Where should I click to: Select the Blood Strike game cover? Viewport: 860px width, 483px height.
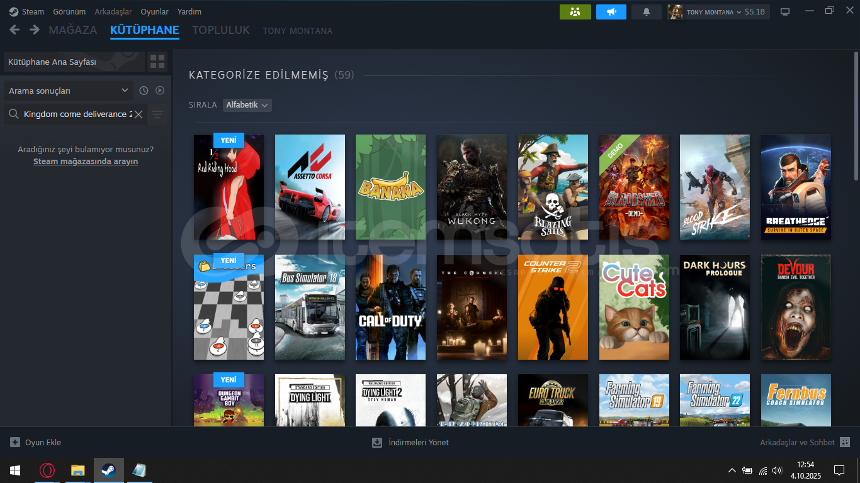(x=715, y=187)
